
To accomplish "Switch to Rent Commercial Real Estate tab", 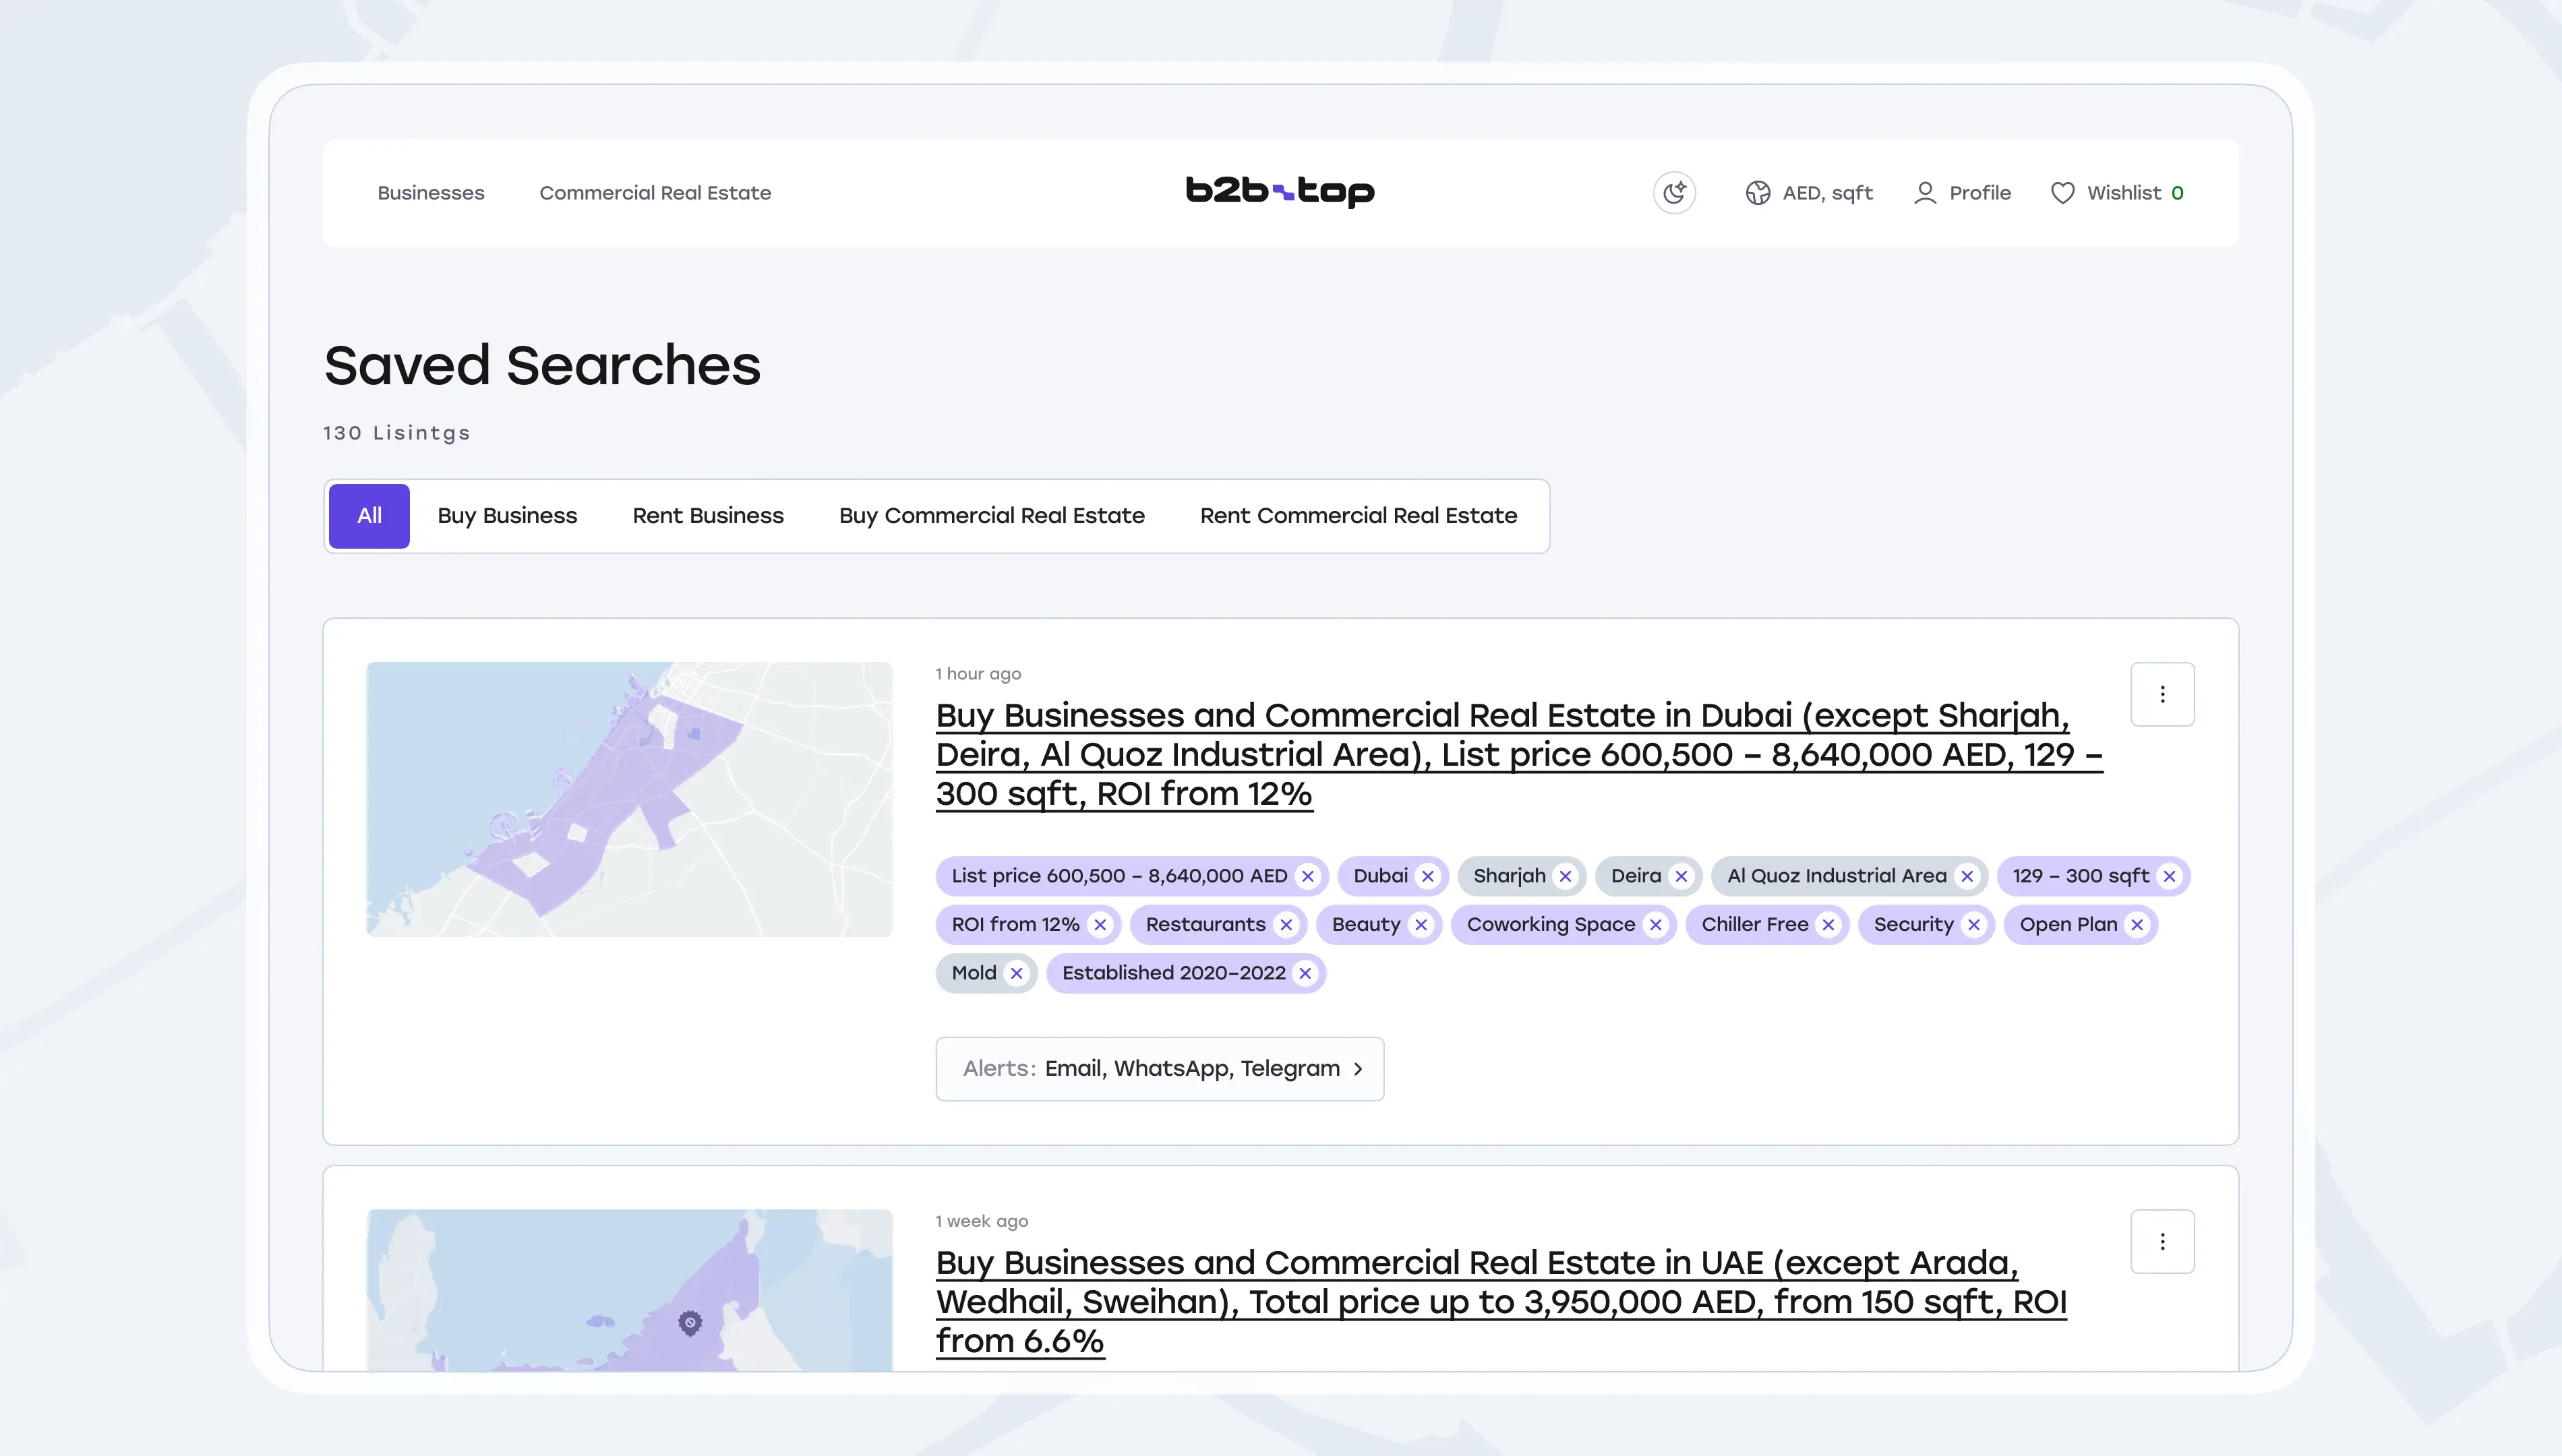I will (1358, 516).
